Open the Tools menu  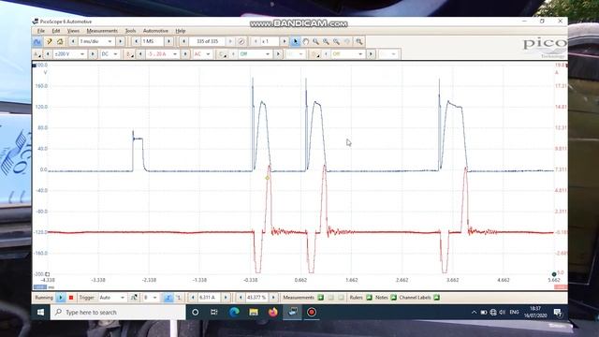coord(131,31)
